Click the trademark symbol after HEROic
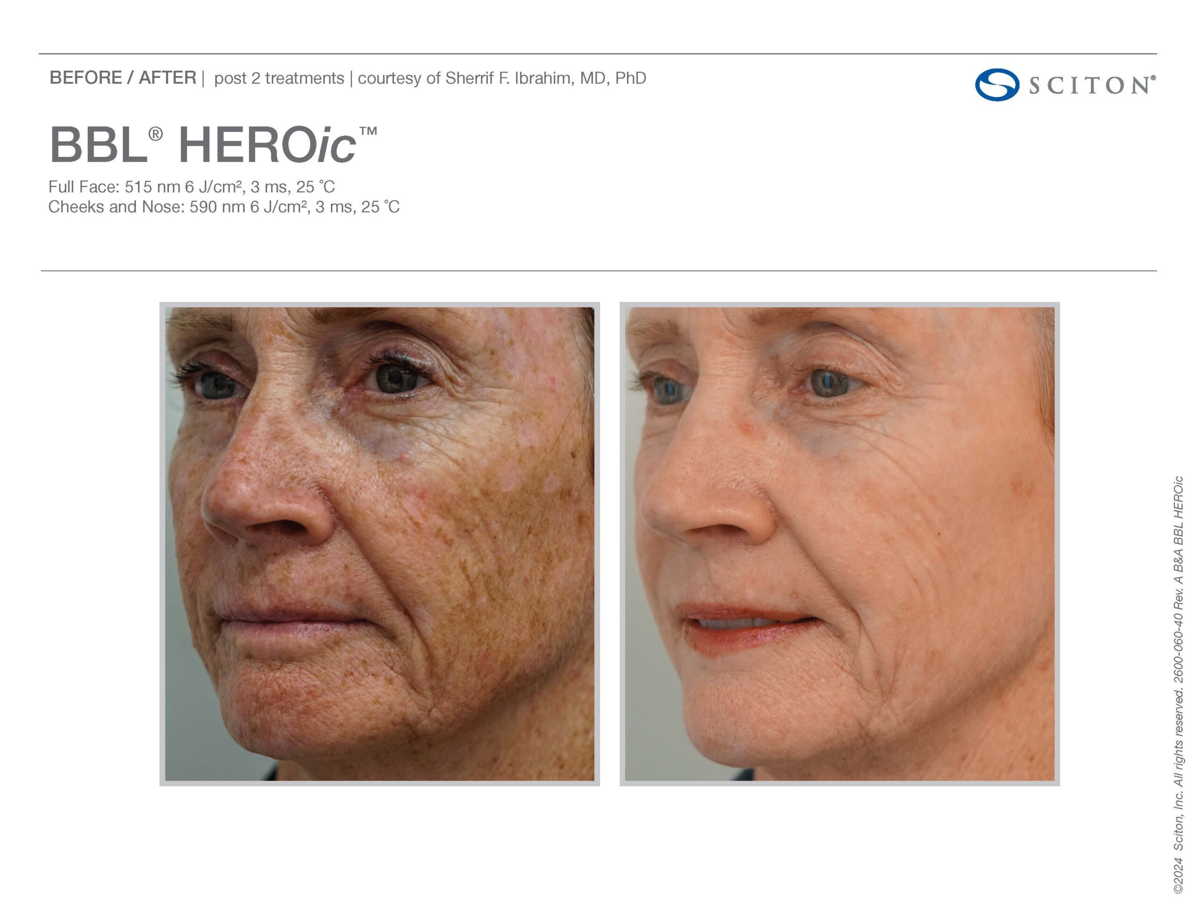Viewport: 1196px width, 924px height. (x=368, y=131)
